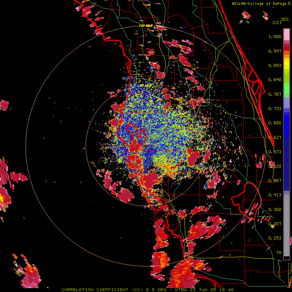
Task: Select the 0.253 scale value
Action: click(275, 238)
